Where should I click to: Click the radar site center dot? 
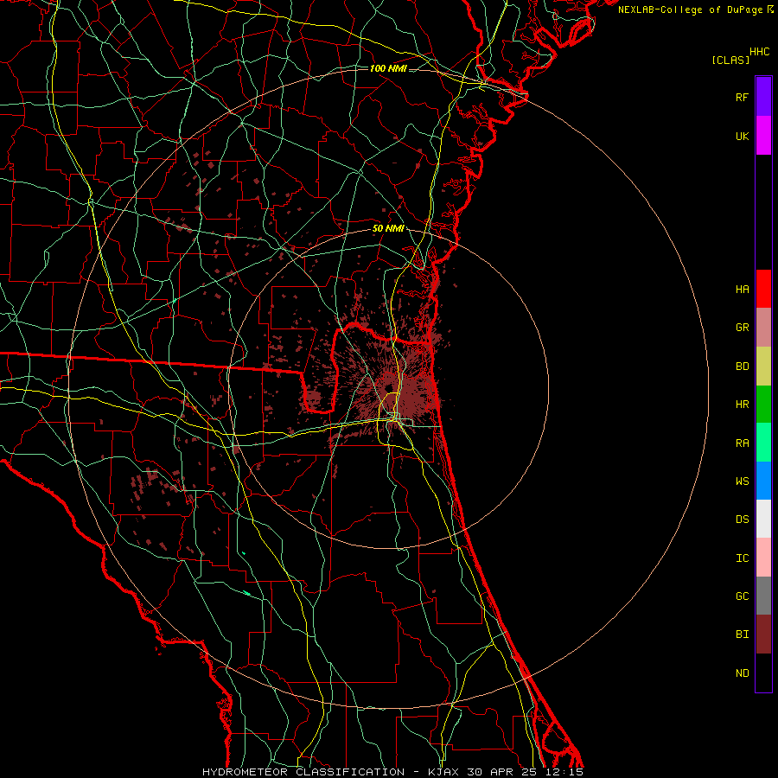(388, 387)
